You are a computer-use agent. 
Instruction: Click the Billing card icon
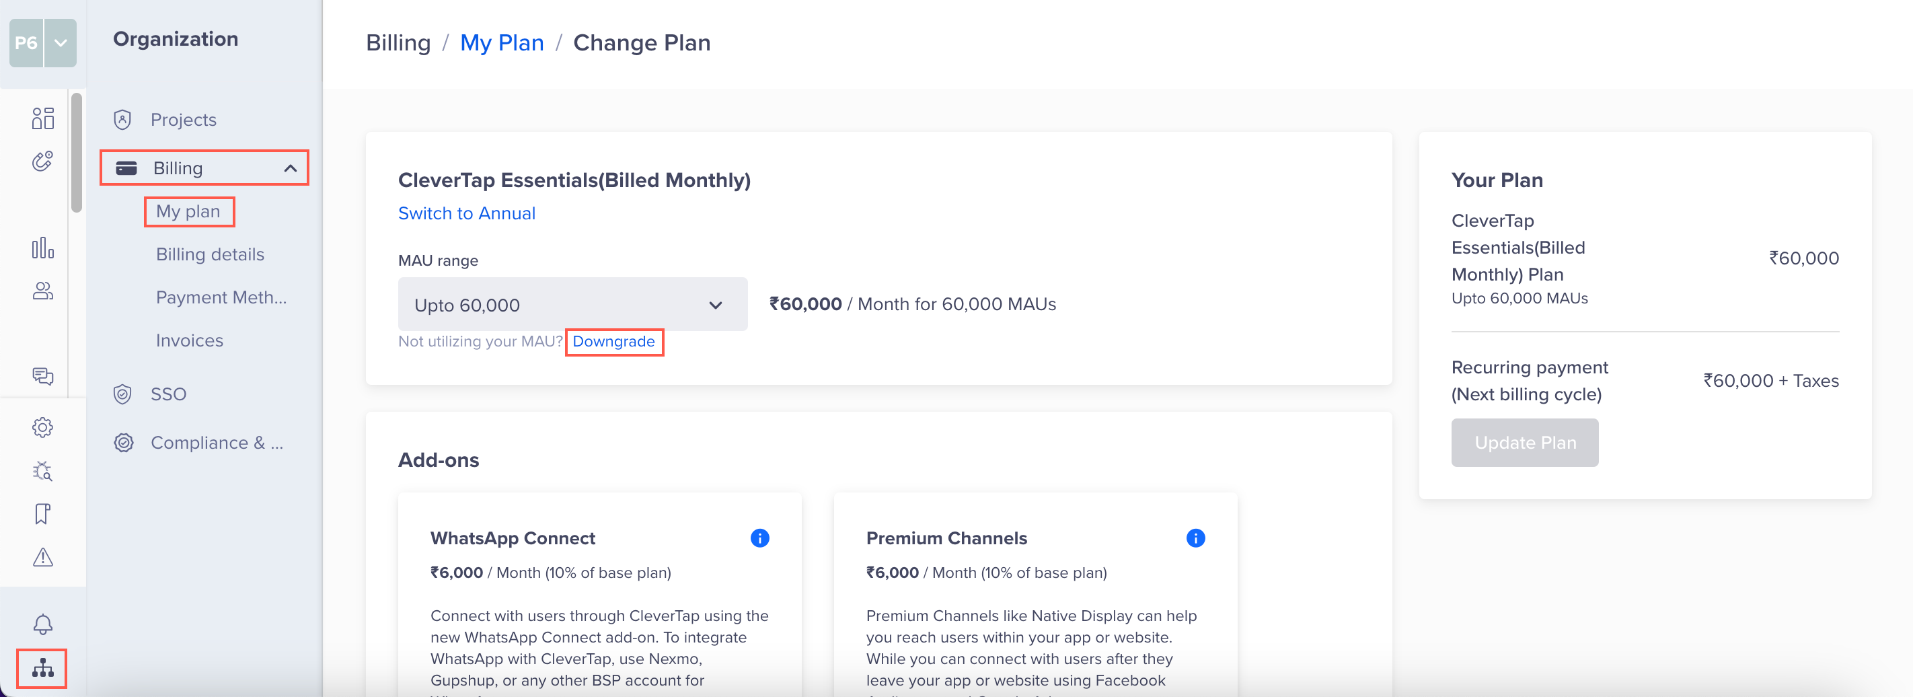126,168
